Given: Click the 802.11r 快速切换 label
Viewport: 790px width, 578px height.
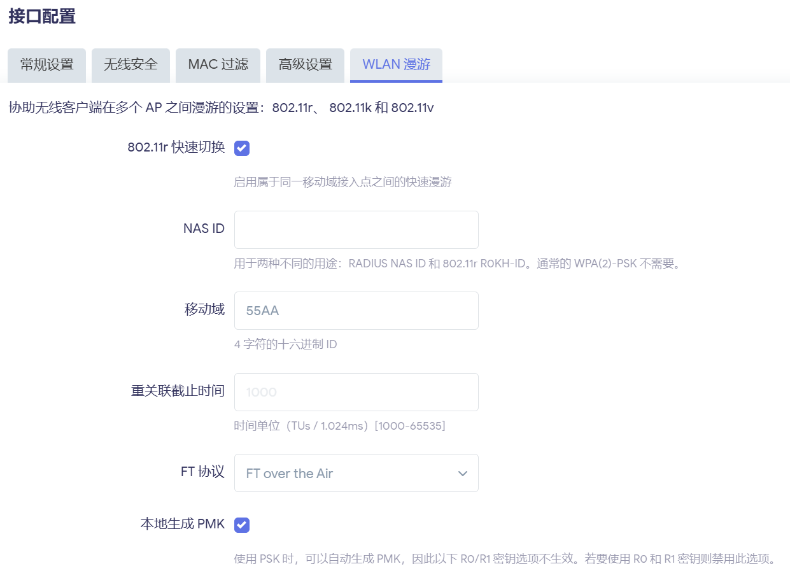Looking at the screenshot, I should tap(176, 147).
